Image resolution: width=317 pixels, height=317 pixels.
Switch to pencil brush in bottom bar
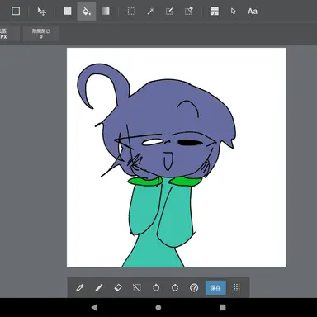coord(99,288)
